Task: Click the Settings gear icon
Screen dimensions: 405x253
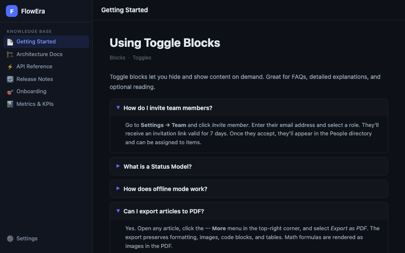Action: click(x=10, y=239)
